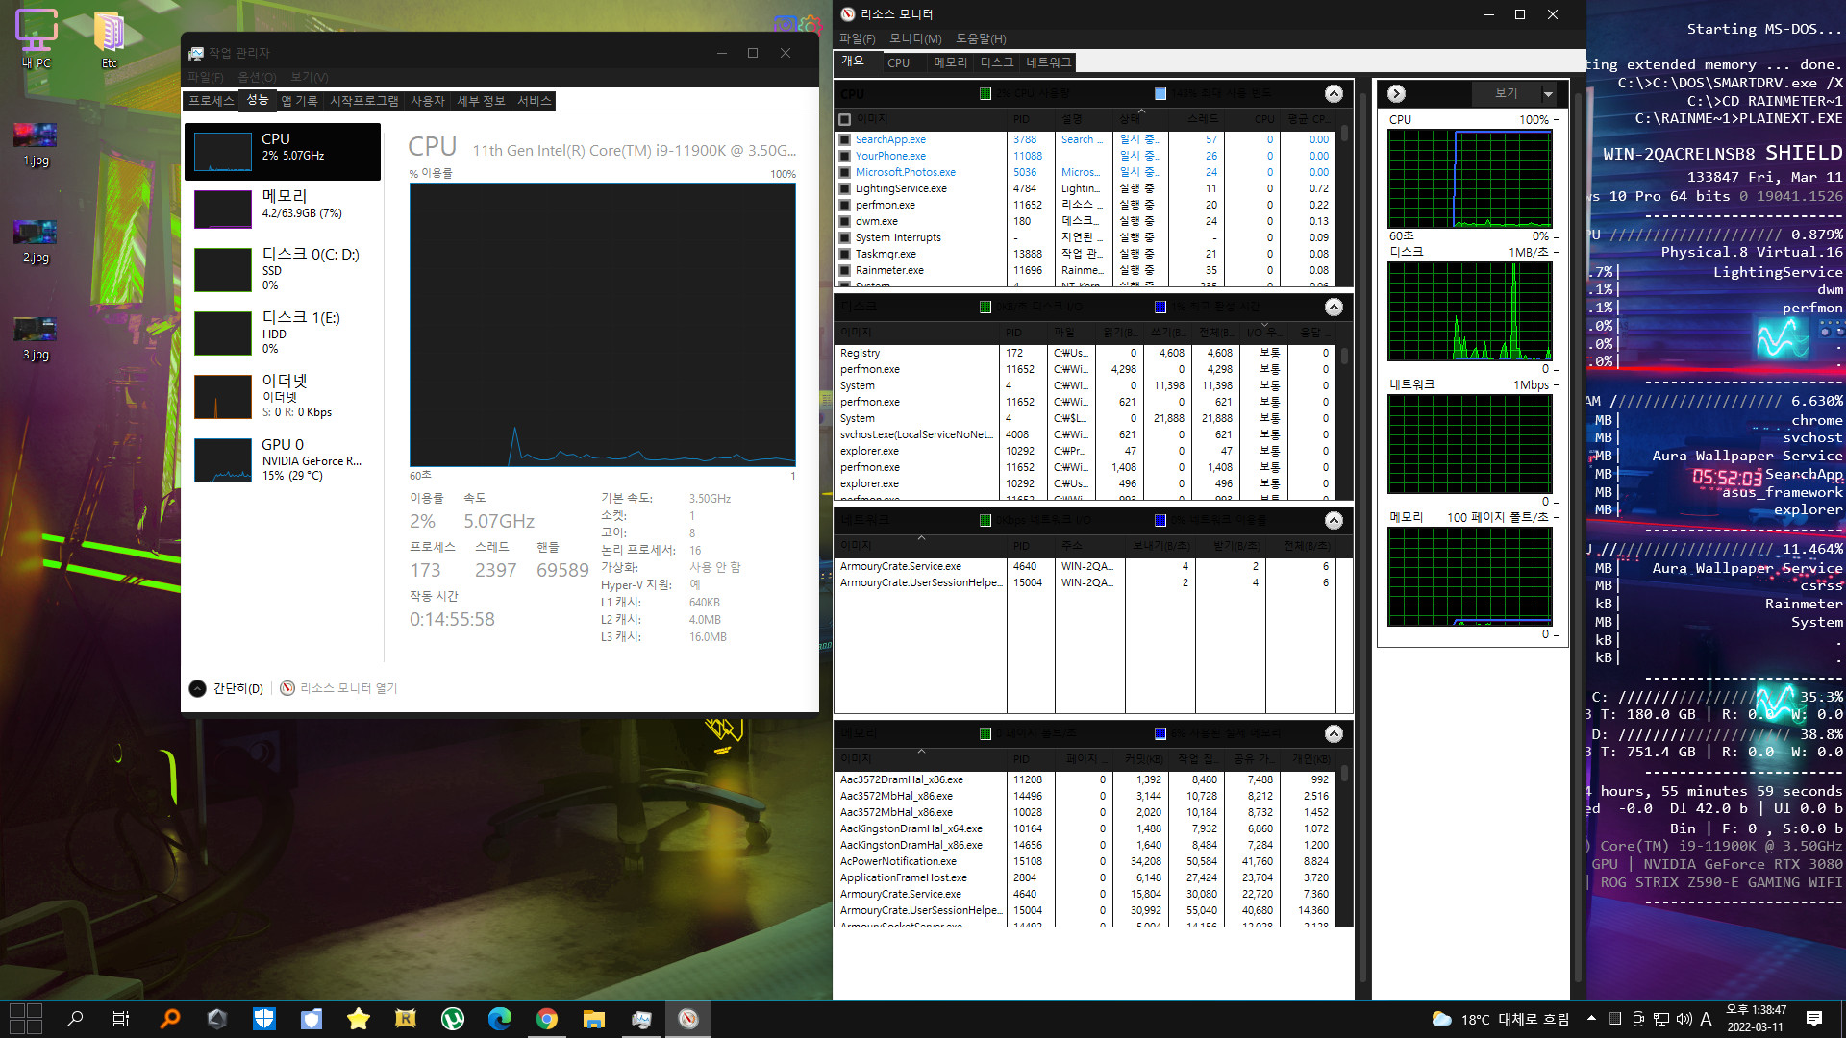Image resolution: width=1846 pixels, height=1038 pixels.
Task: Switch to Task Manager taskbar icon
Action: pyautogui.click(x=641, y=1019)
